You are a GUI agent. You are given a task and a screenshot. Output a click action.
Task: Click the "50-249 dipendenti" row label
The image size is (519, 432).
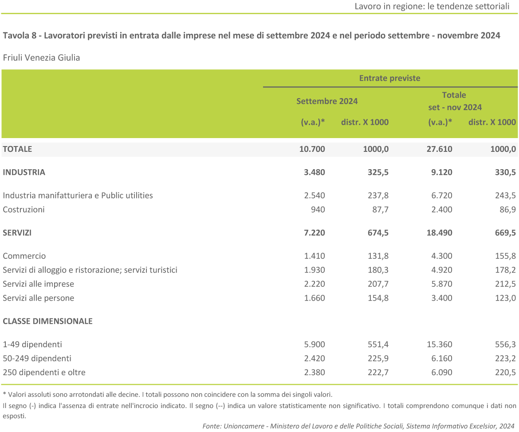click(37, 358)
